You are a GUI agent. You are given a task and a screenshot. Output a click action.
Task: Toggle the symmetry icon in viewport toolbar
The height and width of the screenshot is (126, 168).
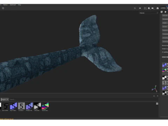(x=135, y=8)
